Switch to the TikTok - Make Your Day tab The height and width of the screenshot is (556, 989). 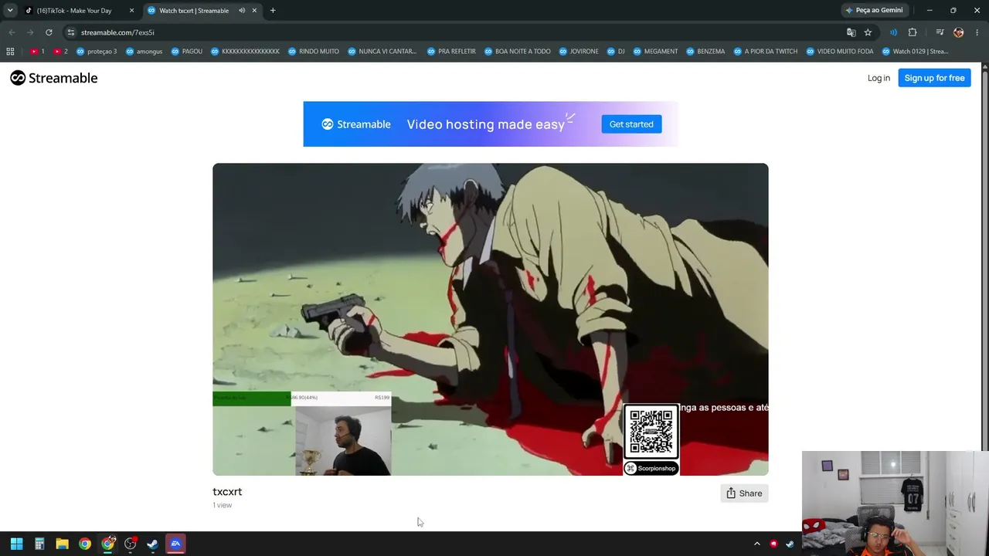click(80, 11)
